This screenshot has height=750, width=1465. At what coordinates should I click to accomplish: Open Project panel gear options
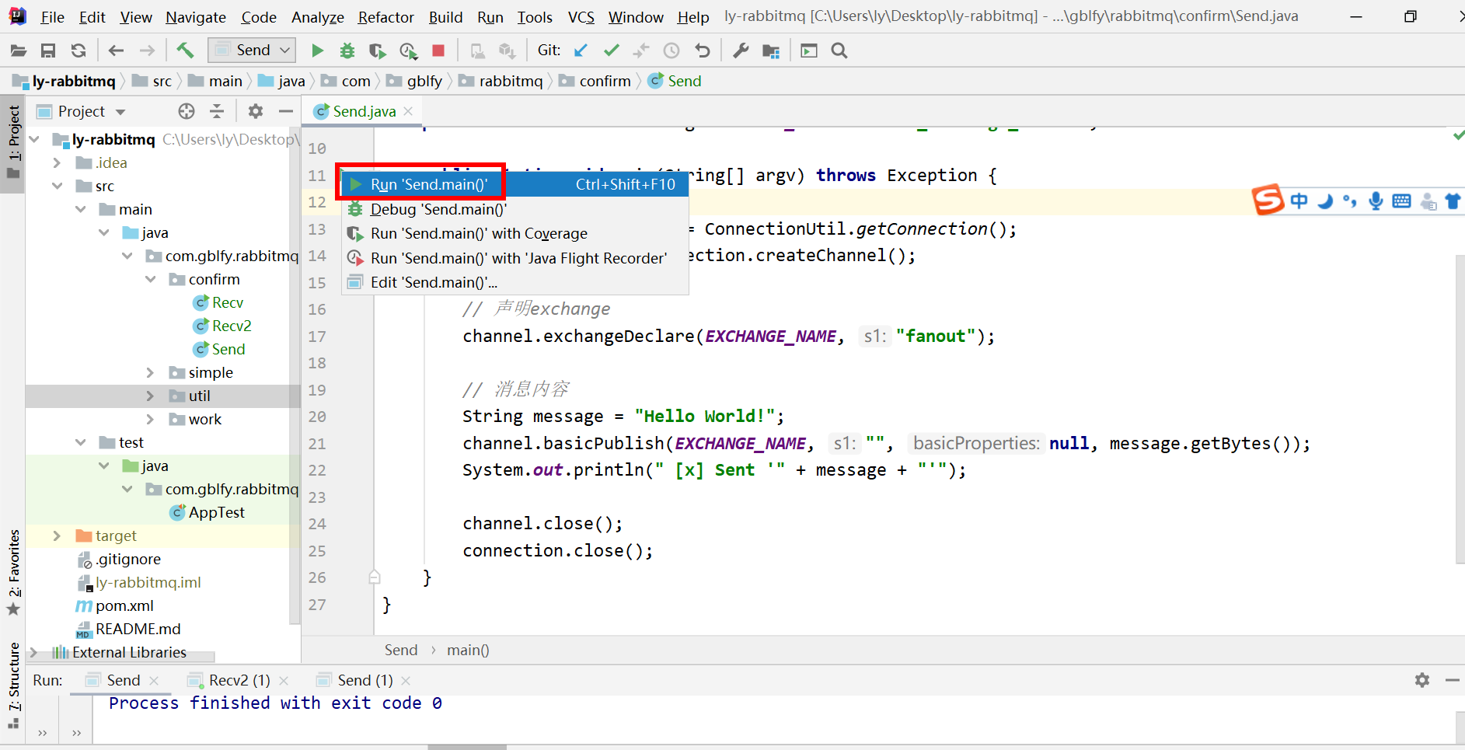256,111
